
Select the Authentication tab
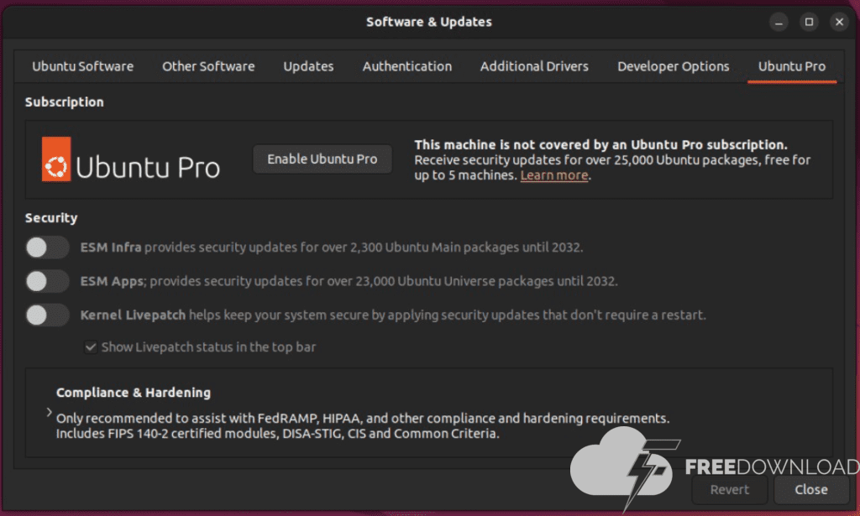[407, 66]
